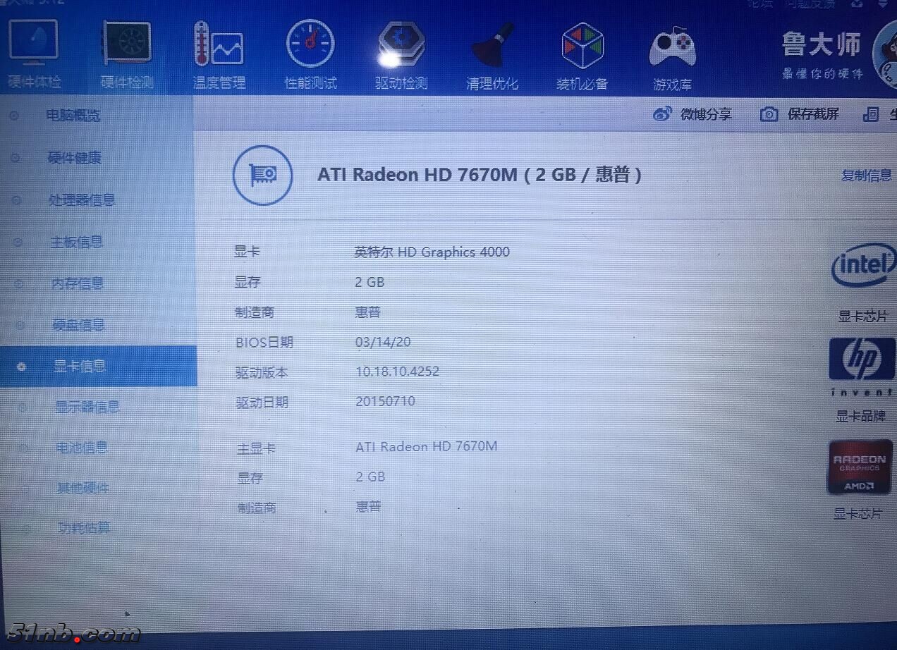This screenshot has width=897, height=650.
Task: Click the 显卡品牌 label under HP logo
Action: point(860,417)
